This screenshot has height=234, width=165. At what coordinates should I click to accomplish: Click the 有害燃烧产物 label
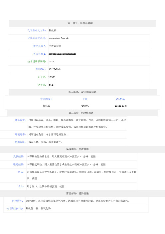click(15, 208)
